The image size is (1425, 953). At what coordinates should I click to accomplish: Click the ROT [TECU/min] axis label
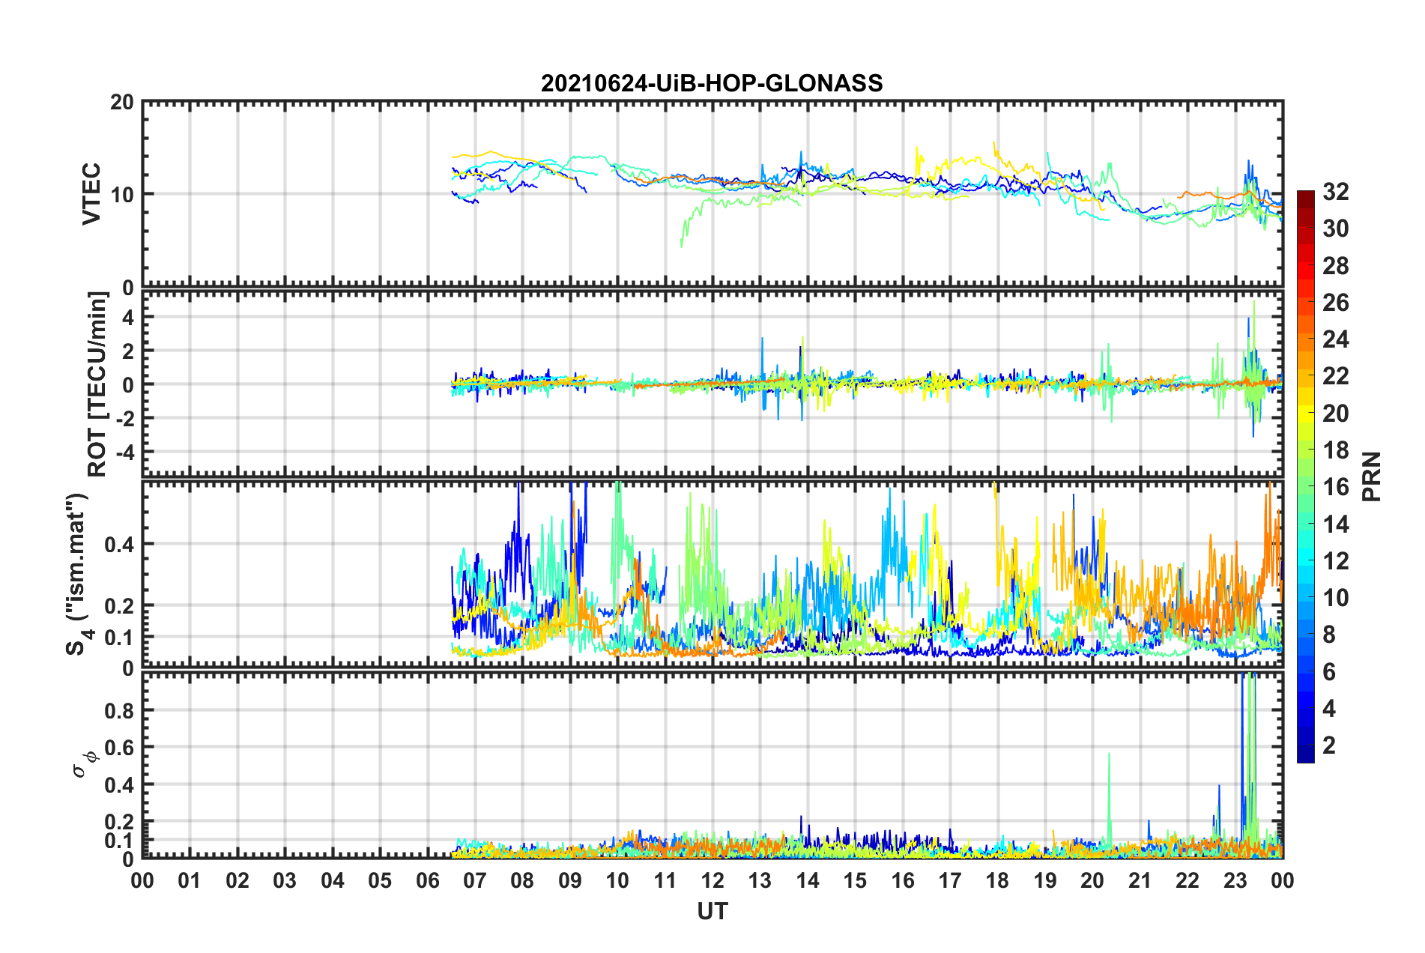click(x=97, y=384)
